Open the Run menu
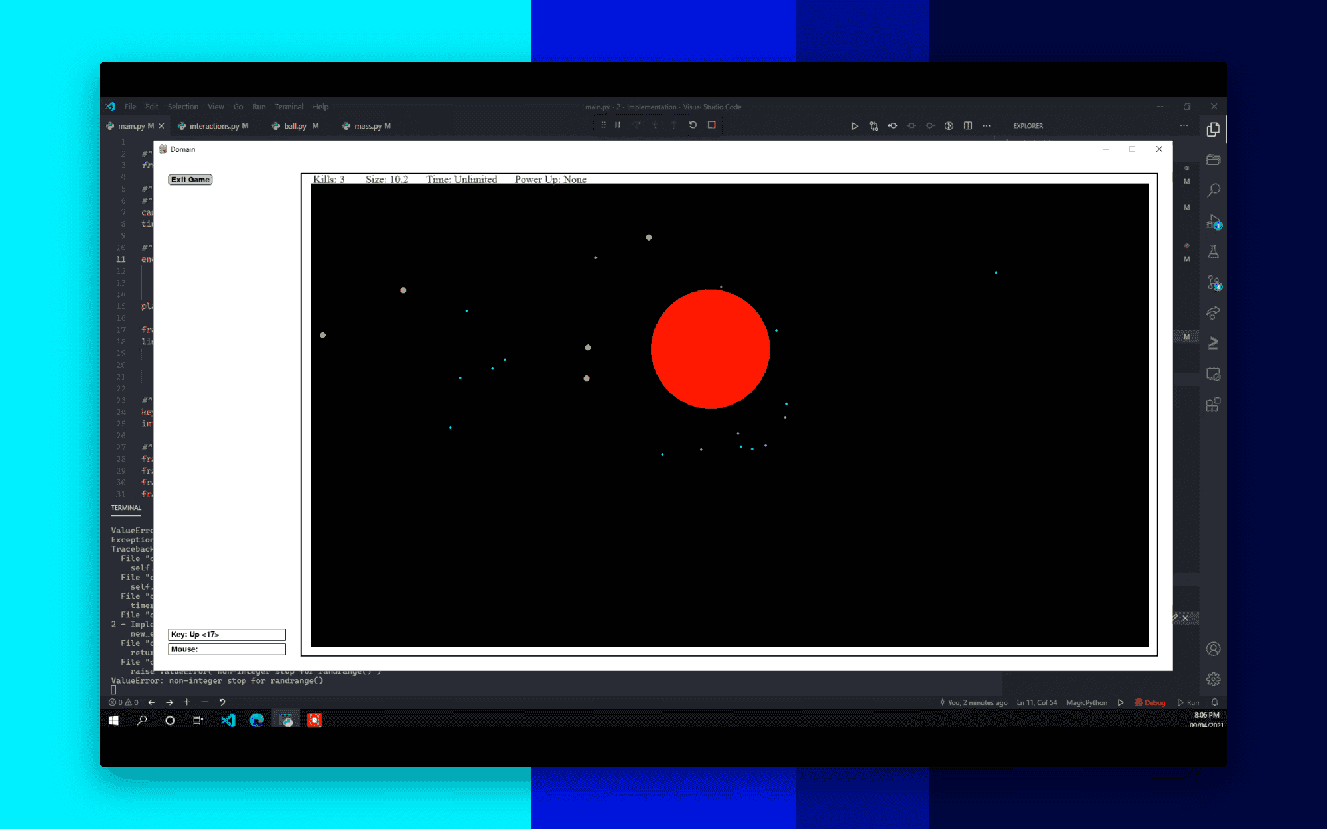The height and width of the screenshot is (829, 1327). click(x=259, y=107)
